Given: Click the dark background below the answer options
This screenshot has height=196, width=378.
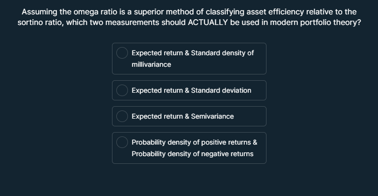Looking at the screenshot, I should point(189,180).
